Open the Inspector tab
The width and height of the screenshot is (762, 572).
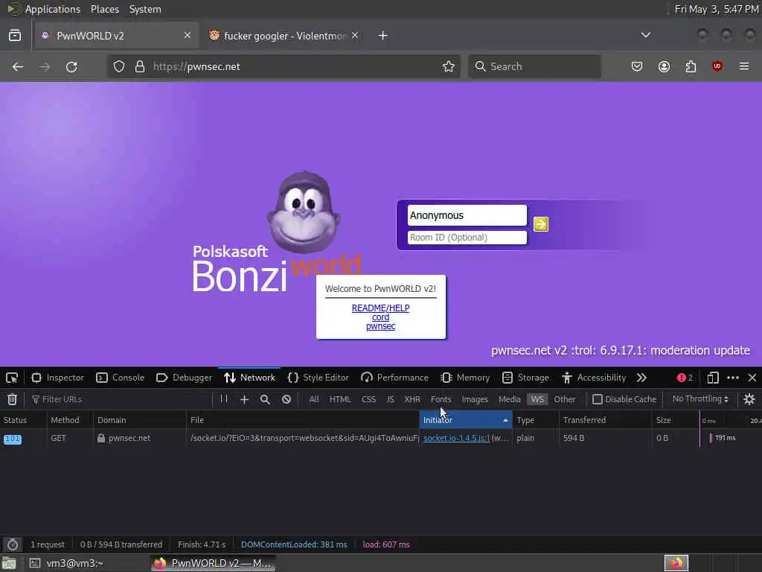pos(57,378)
